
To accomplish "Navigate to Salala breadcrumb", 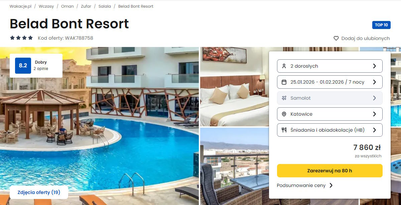I will point(105,6).
